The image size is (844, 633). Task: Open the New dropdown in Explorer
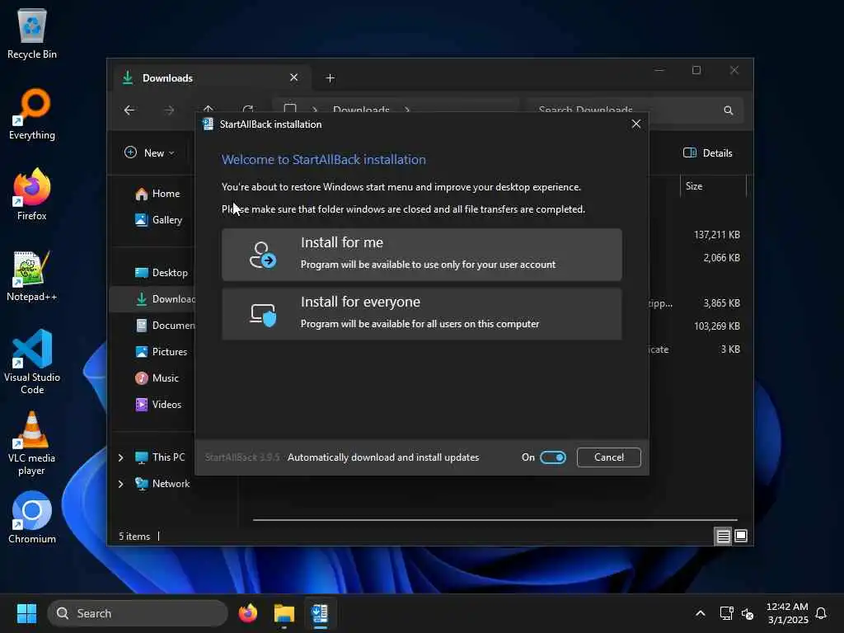point(149,152)
